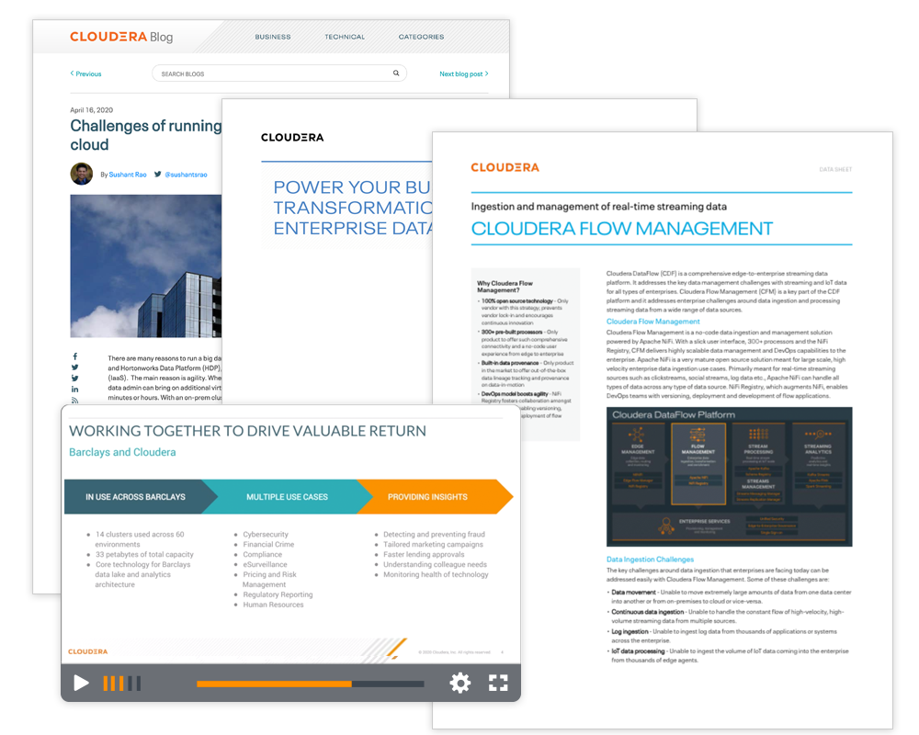Click the 'Why Cloudera Flow Management?' sidebar heading
Image resolution: width=919 pixels, height=735 pixels.
[x=505, y=287]
